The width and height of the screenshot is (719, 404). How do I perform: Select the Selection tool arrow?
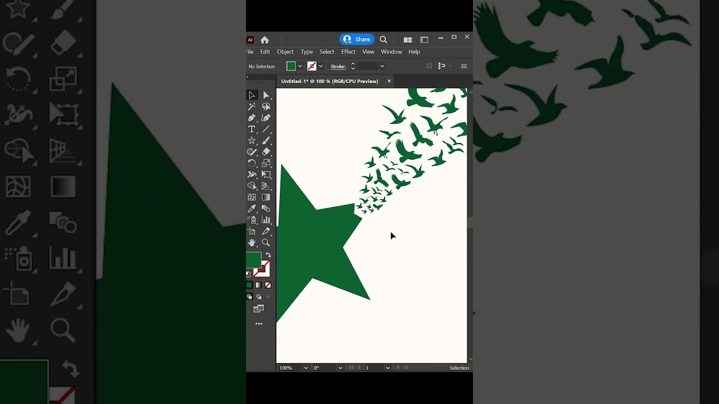252,95
